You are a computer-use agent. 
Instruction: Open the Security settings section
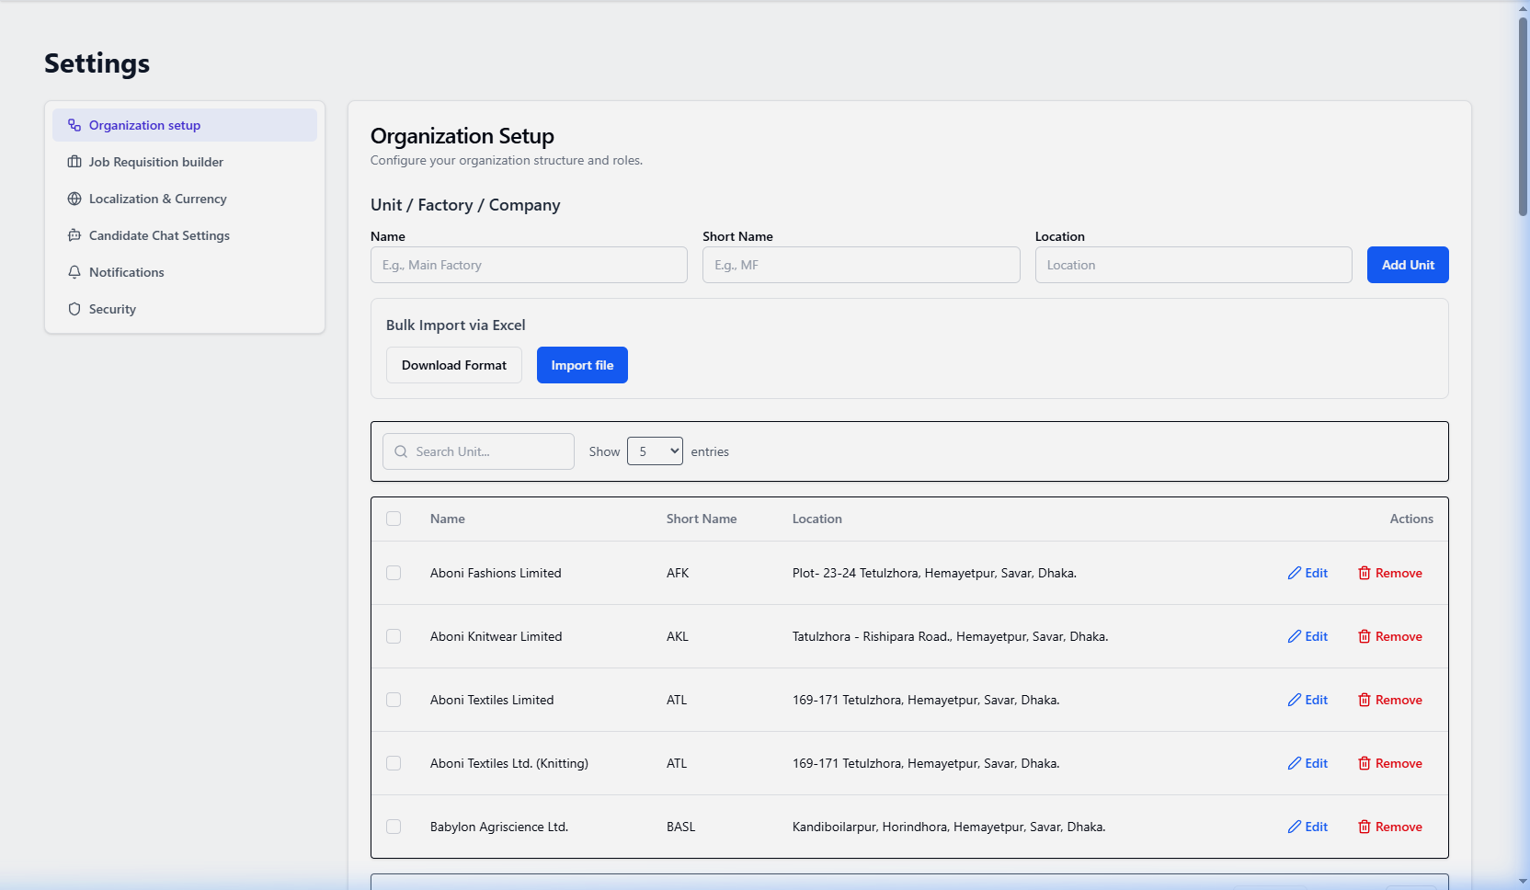tap(185, 309)
